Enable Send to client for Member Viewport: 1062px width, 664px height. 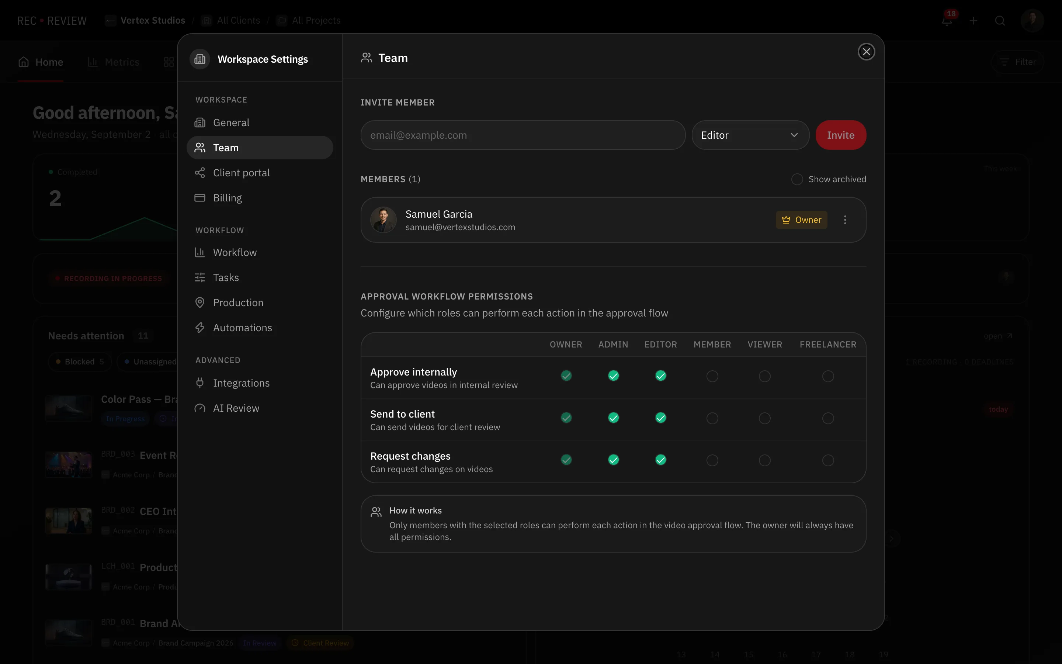(x=712, y=419)
